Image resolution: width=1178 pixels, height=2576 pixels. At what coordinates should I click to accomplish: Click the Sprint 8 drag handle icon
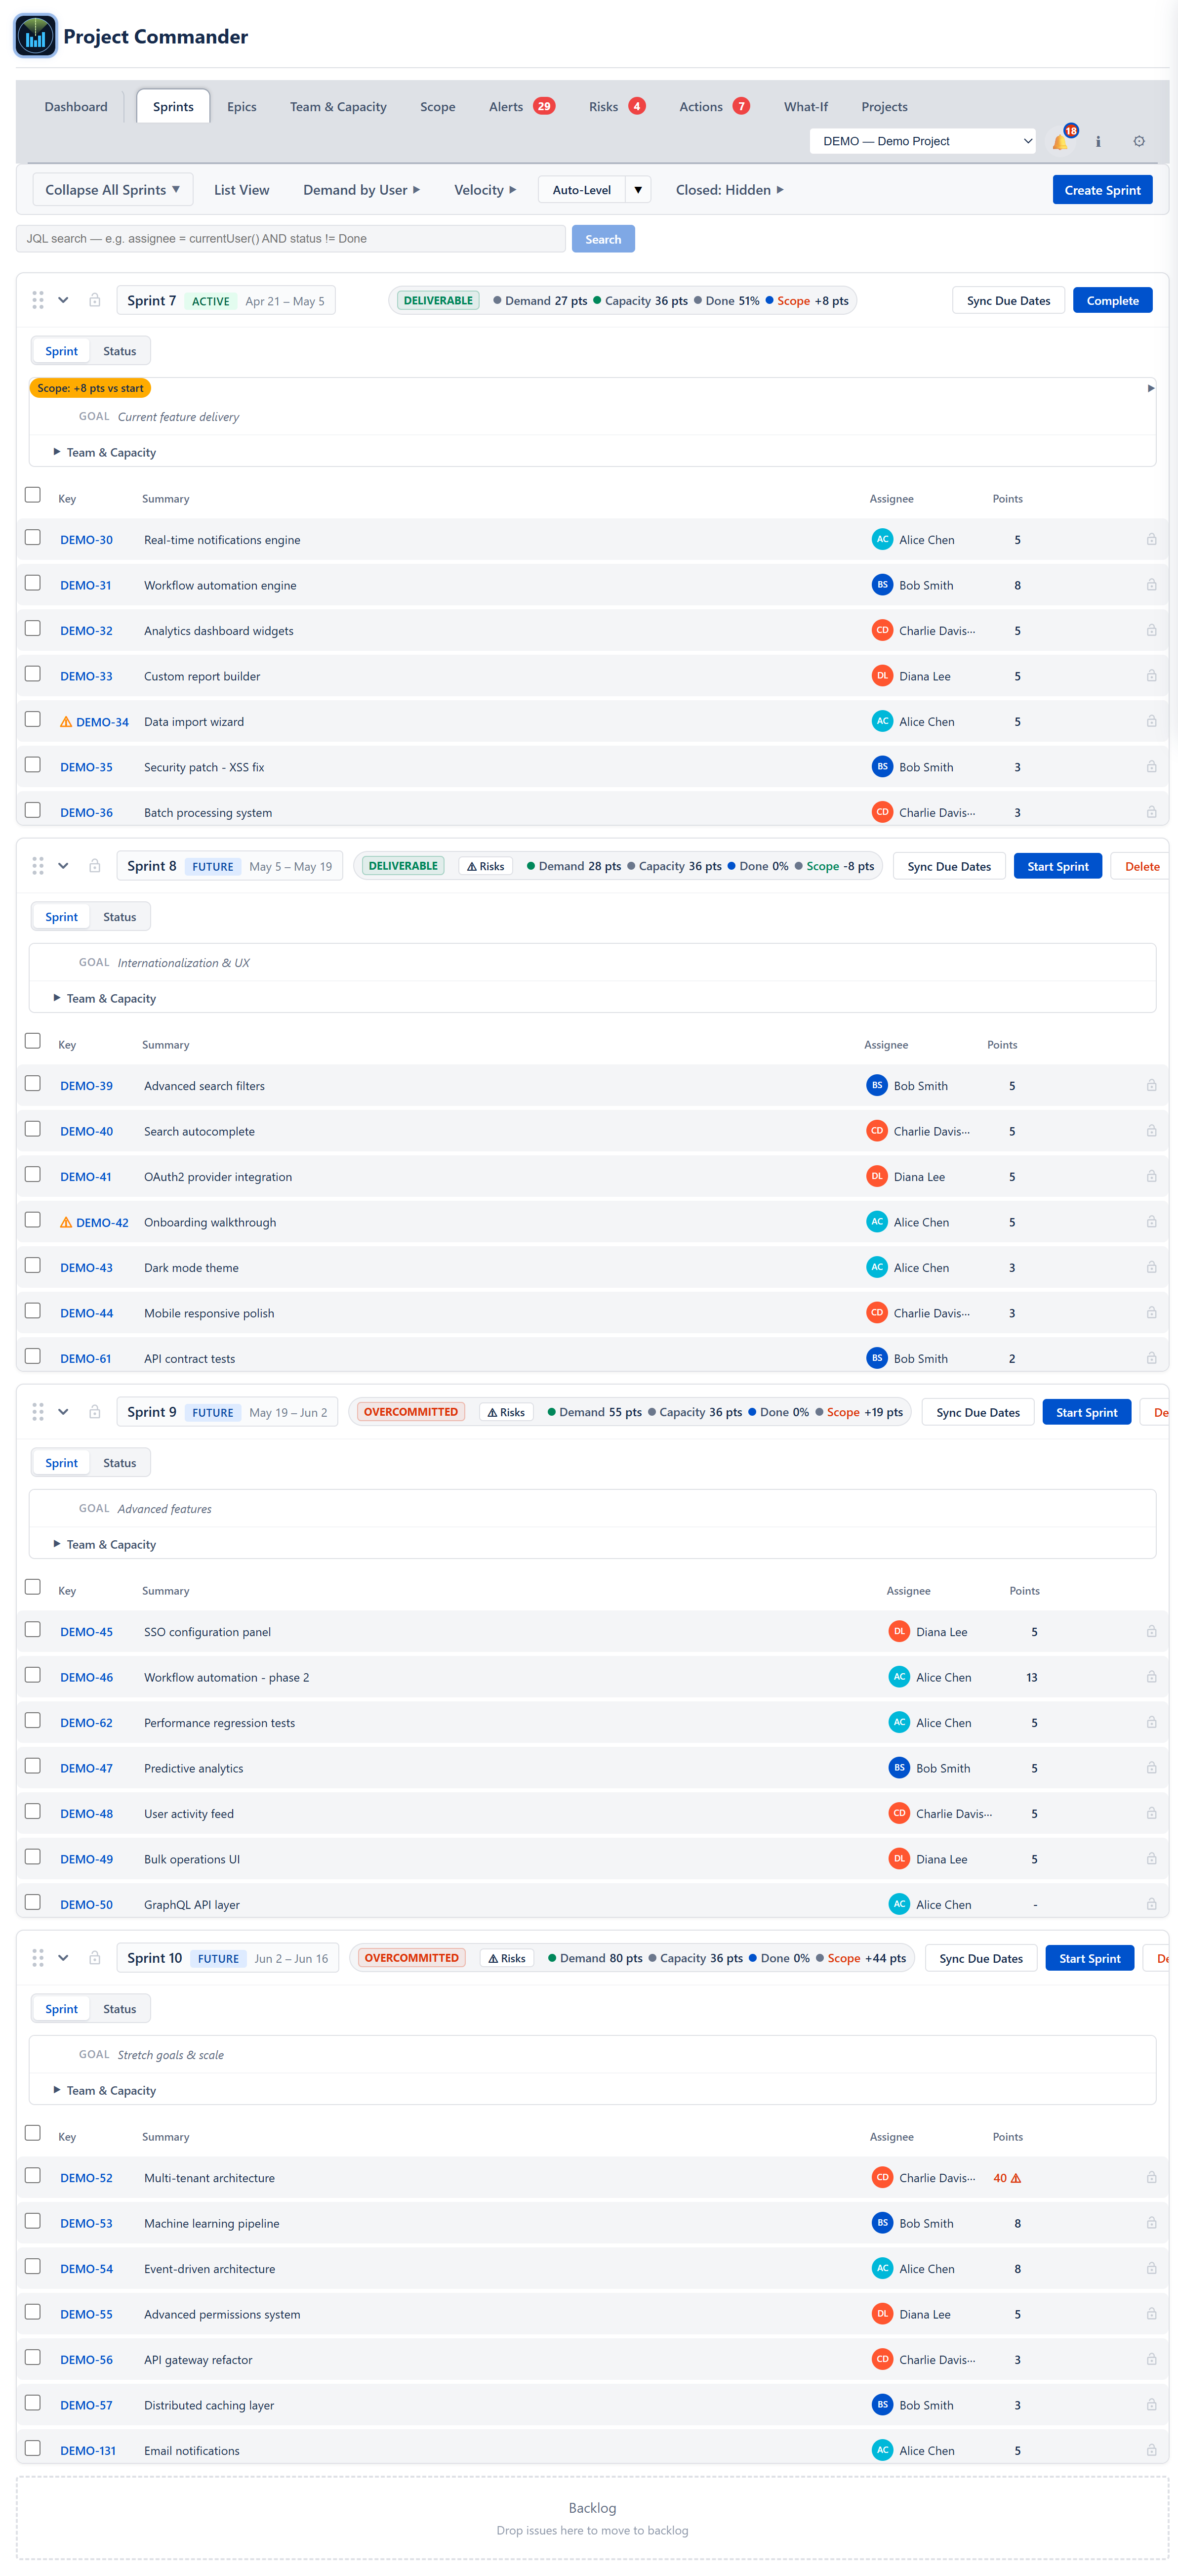pos(38,866)
